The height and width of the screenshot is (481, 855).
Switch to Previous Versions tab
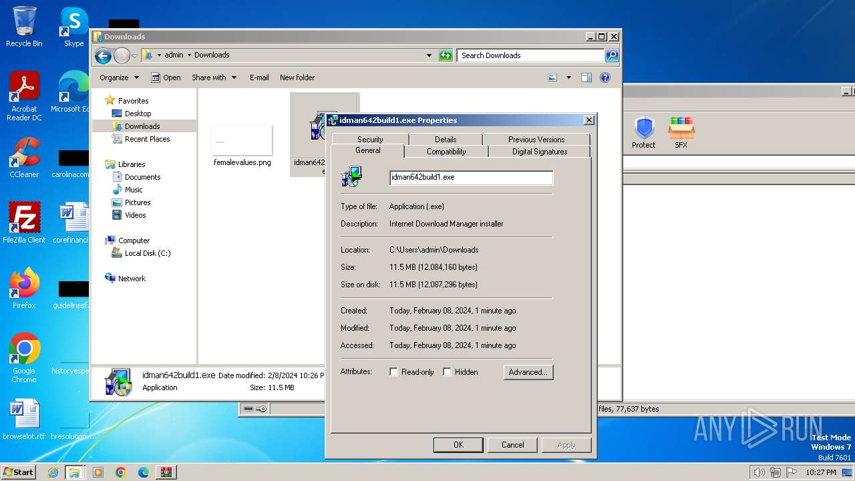click(536, 139)
